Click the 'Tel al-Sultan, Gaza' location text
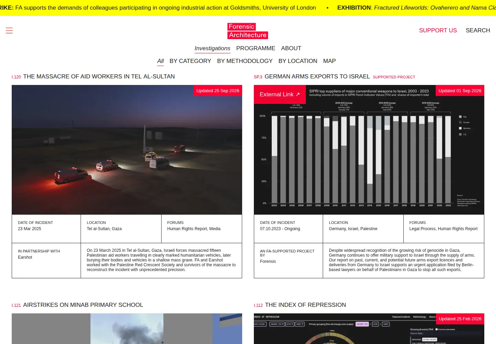 (104, 229)
